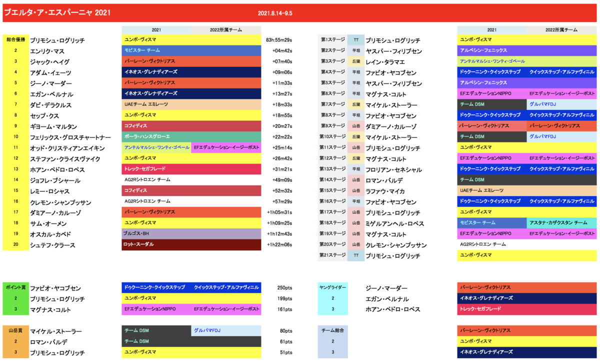Click stage winner ミゲルアンヘル・ロペス
The width and height of the screenshot is (600, 362).
coord(395,224)
